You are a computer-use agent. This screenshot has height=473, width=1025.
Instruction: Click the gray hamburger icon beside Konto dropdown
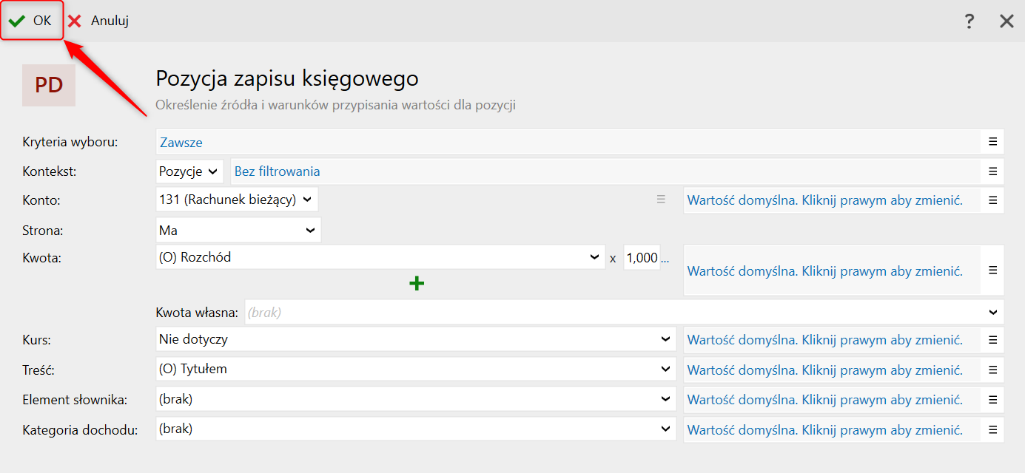point(661,200)
